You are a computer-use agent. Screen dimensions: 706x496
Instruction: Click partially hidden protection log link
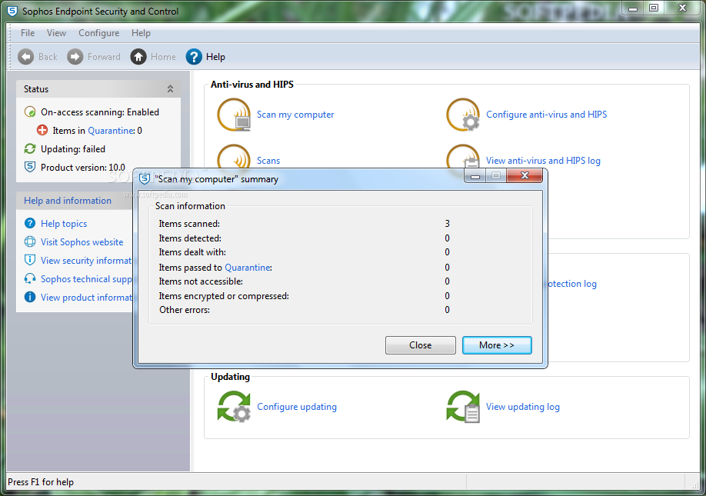[x=572, y=284]
